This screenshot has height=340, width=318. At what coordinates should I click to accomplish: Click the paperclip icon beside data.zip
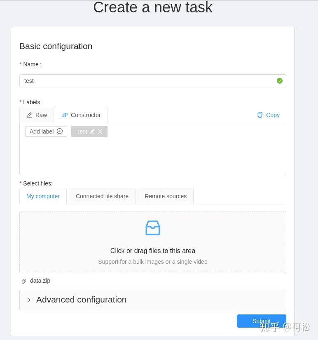point(24,281)
